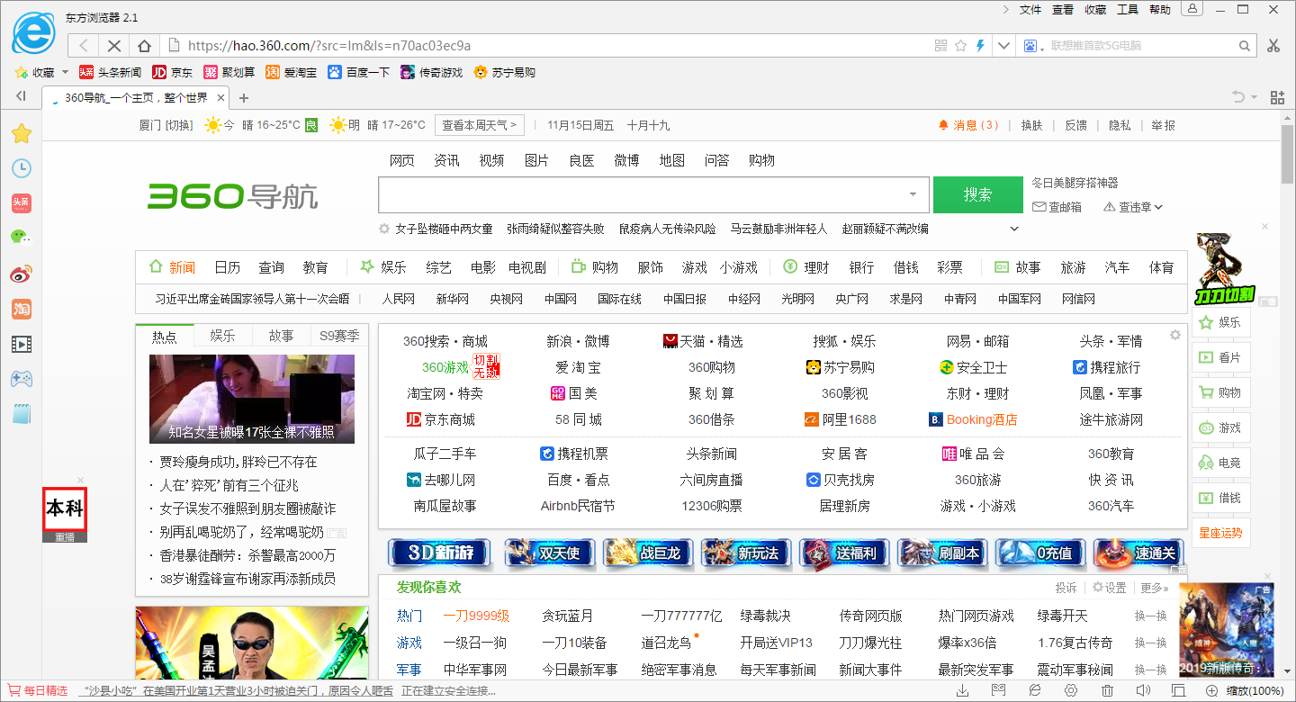Switch to the S9赛季 tab
The height and width of the screenshot is (702, 1296).
(339, 336)
